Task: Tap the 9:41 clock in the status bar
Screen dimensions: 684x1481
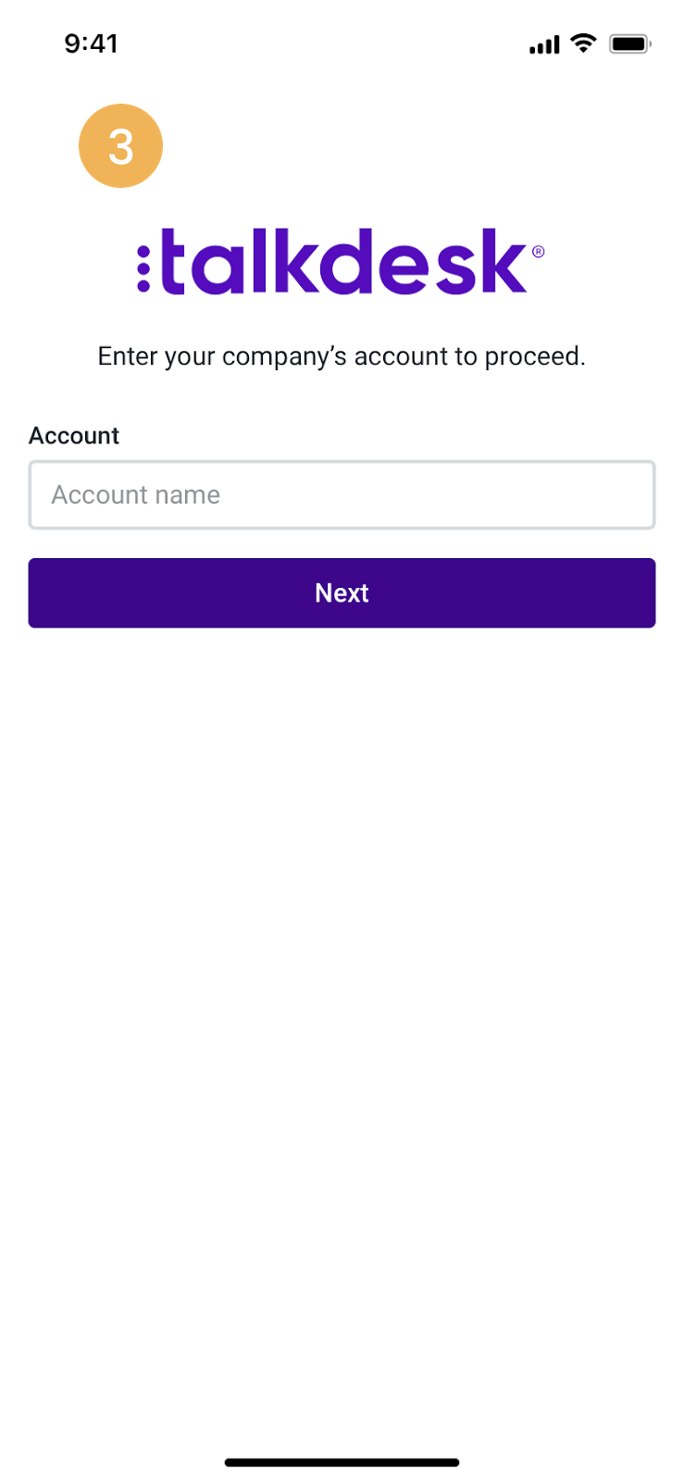Action: click(x=91, y=44)
